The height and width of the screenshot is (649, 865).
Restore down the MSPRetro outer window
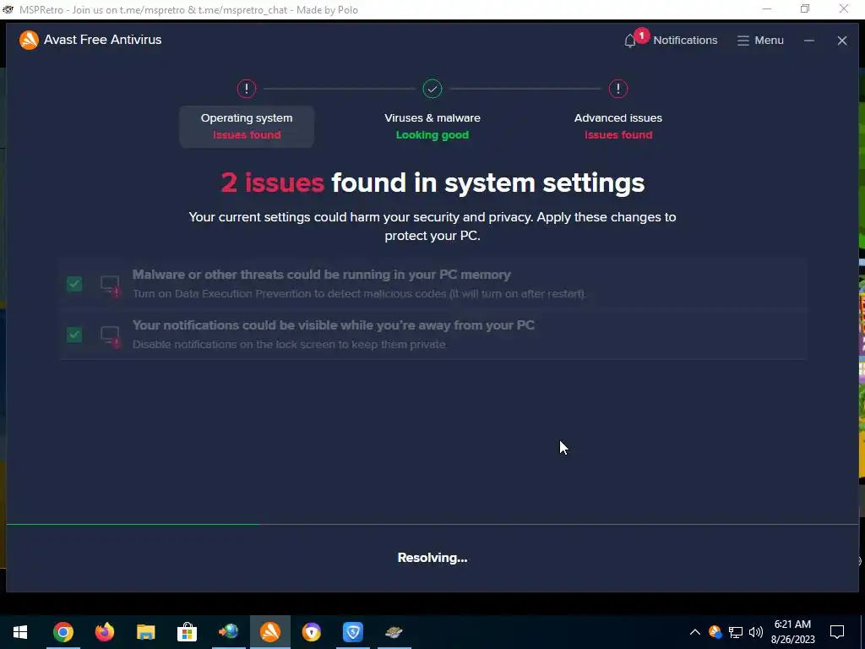click(805, 8)
